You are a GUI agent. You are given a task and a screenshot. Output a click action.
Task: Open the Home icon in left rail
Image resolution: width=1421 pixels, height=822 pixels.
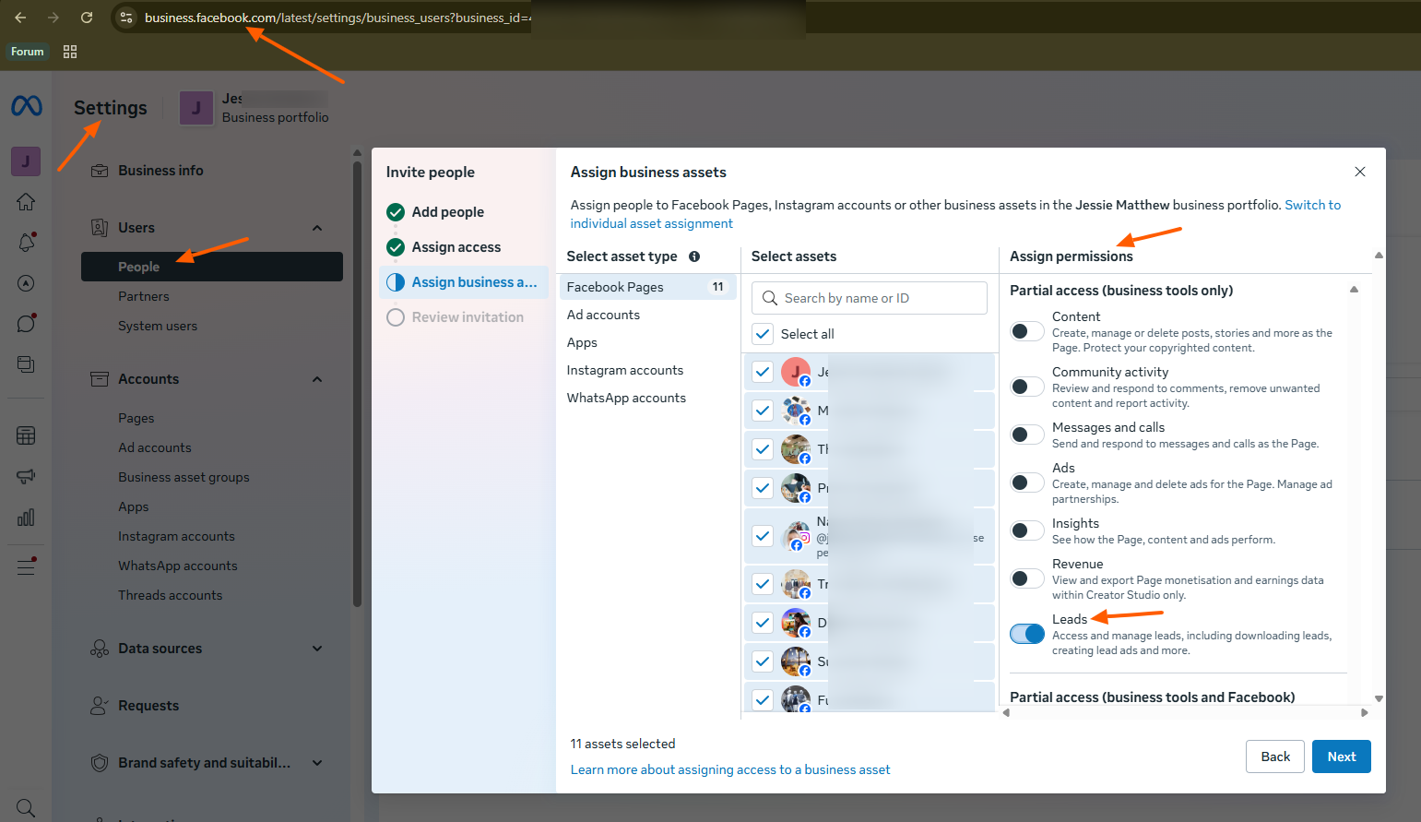click(26, 201)
